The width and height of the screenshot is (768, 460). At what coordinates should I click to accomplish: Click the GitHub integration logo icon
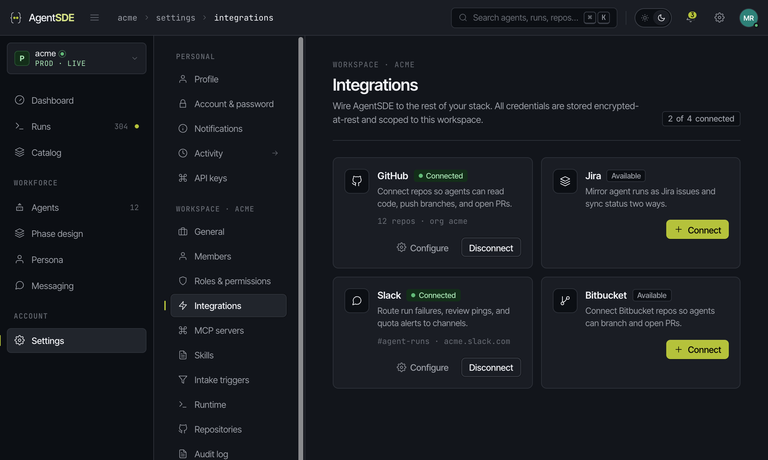[357, 181]
